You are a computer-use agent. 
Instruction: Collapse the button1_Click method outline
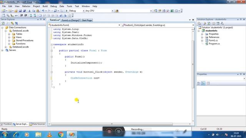(52, 72)
